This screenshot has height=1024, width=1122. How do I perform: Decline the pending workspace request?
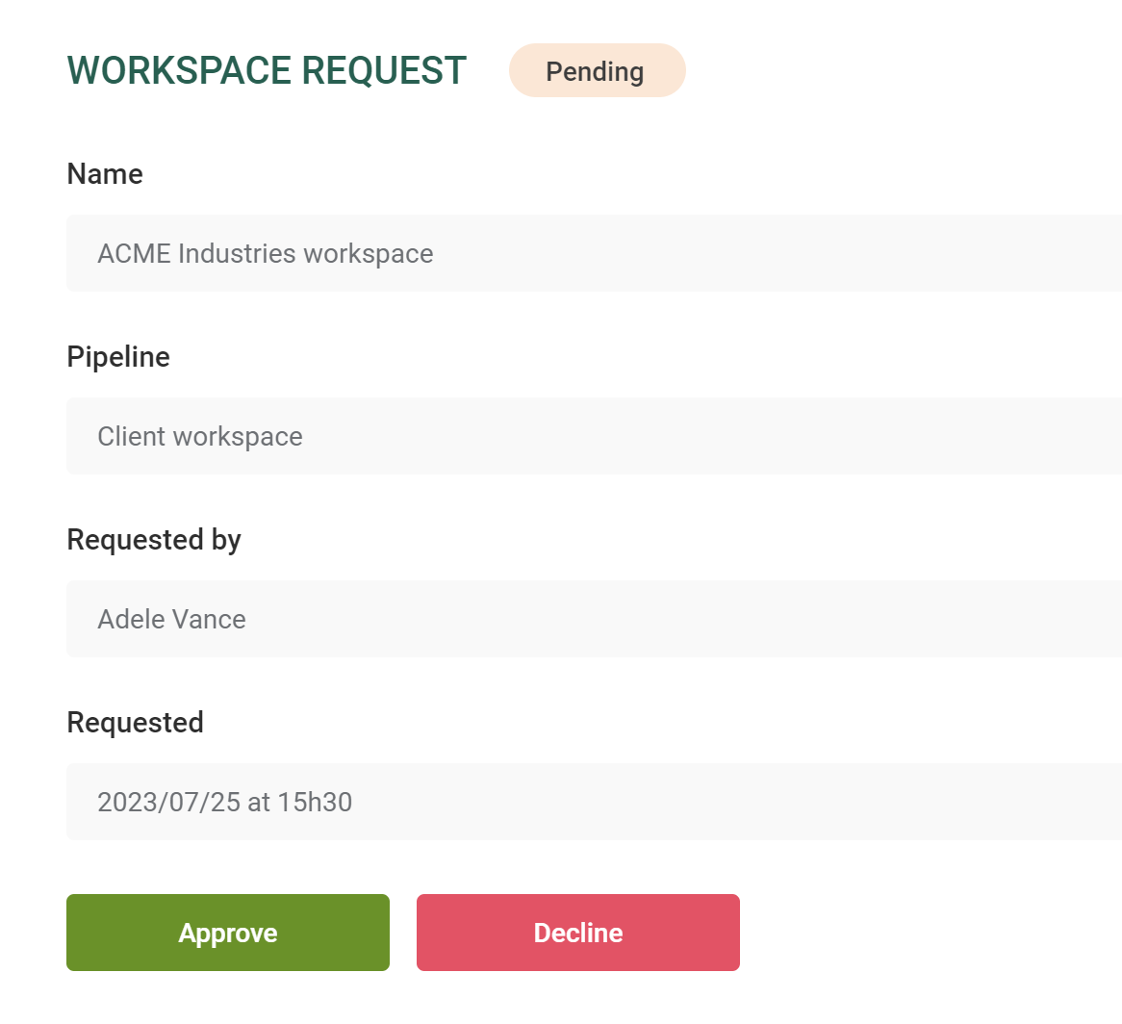pyautogui.click(x=577, y=932)
